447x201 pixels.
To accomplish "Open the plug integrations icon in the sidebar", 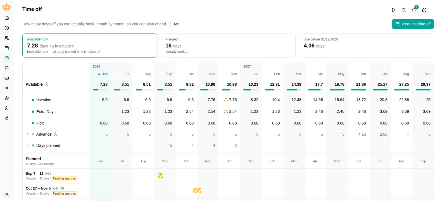I will (7, 118).
